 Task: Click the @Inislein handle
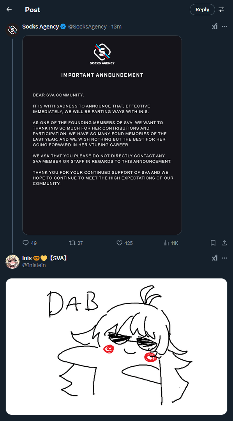(34, 265)
